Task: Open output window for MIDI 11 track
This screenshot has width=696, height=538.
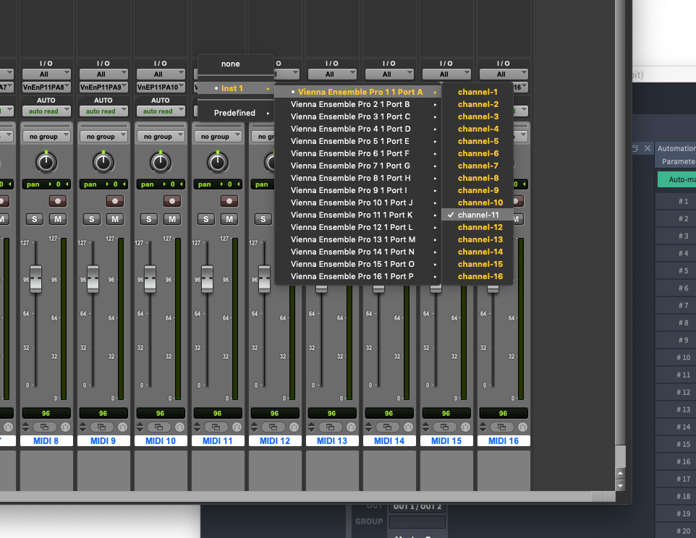Action: 216,427
